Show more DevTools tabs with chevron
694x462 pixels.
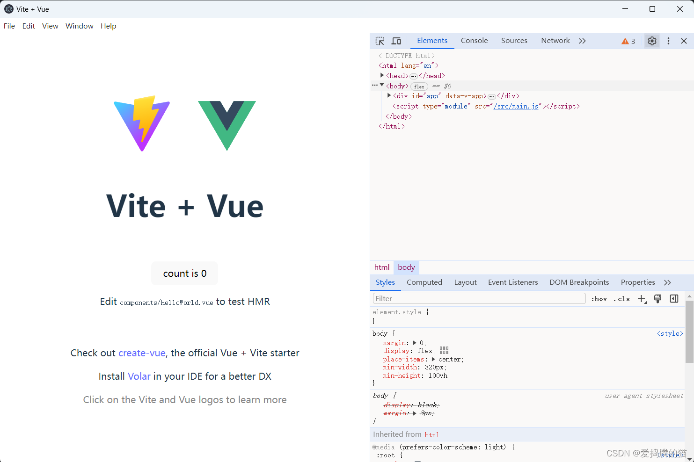click(x=582, y=41)
